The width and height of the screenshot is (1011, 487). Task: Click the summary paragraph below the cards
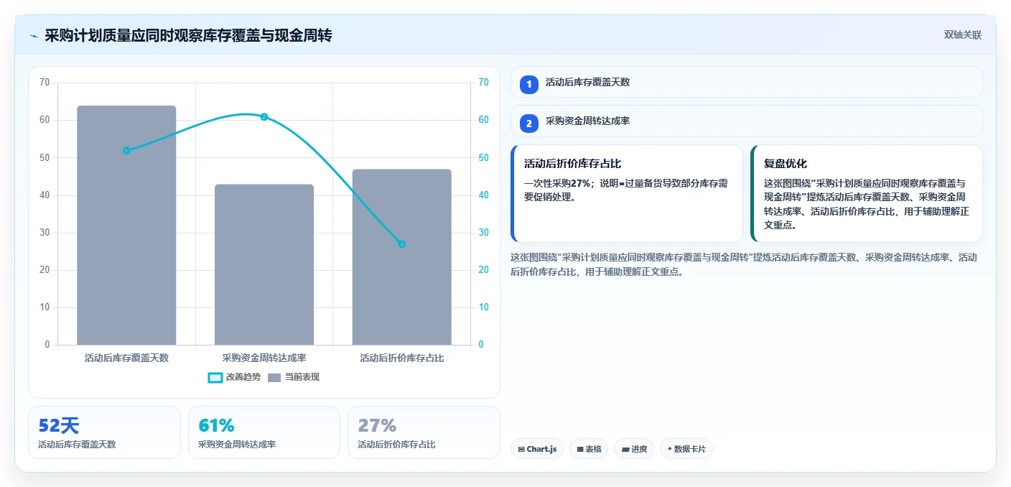pos(743,264)
